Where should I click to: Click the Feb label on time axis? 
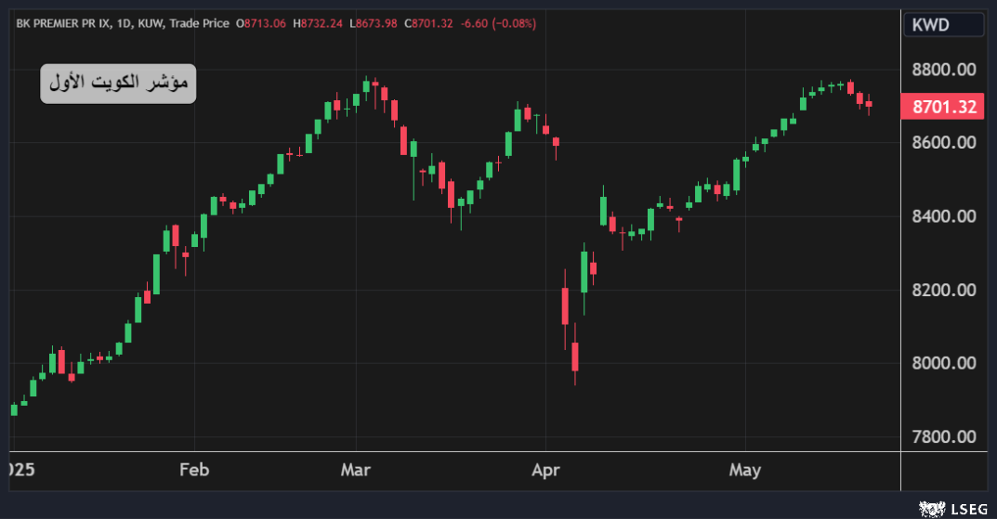coord(193,470)
